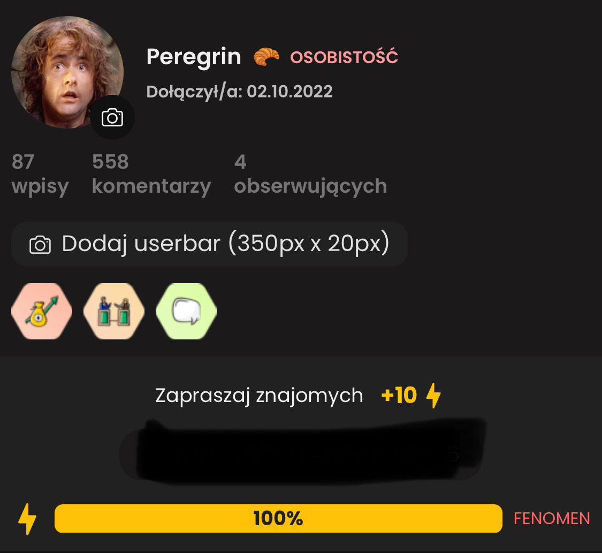Open the 87 wpisy list
Viewport: 602px width, 553px height.
[40, 175]
